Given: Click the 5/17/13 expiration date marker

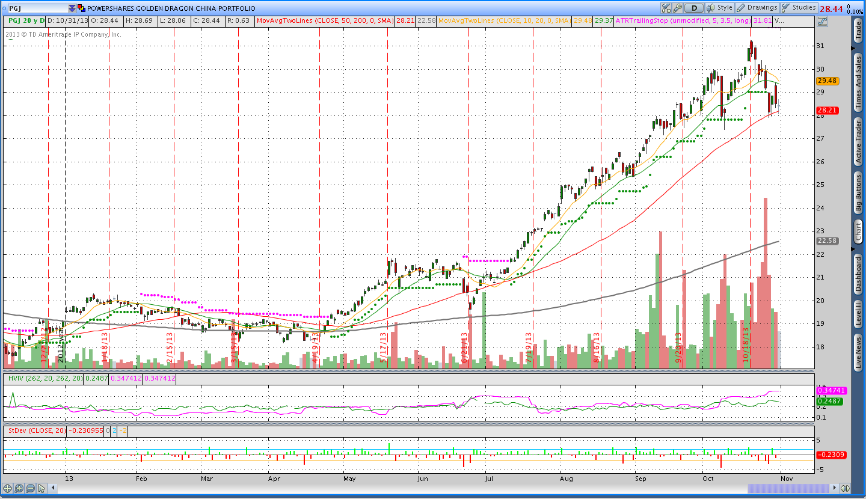Looking at the screenshot, I should click(x=383, y=347).
